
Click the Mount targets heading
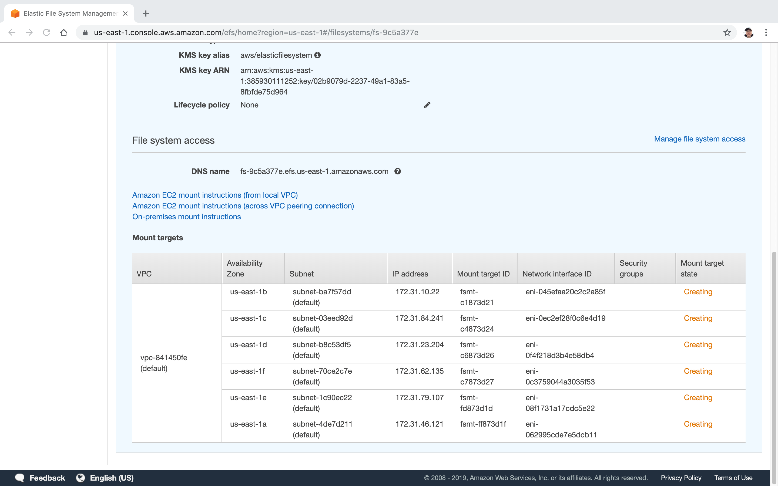click(157, 238)
